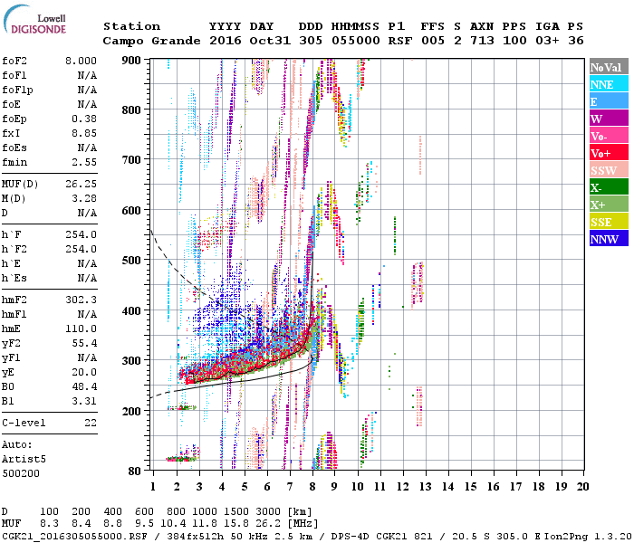
Task: Click the 8 MHz frequency axis label
Action: (x=312, y=486)
